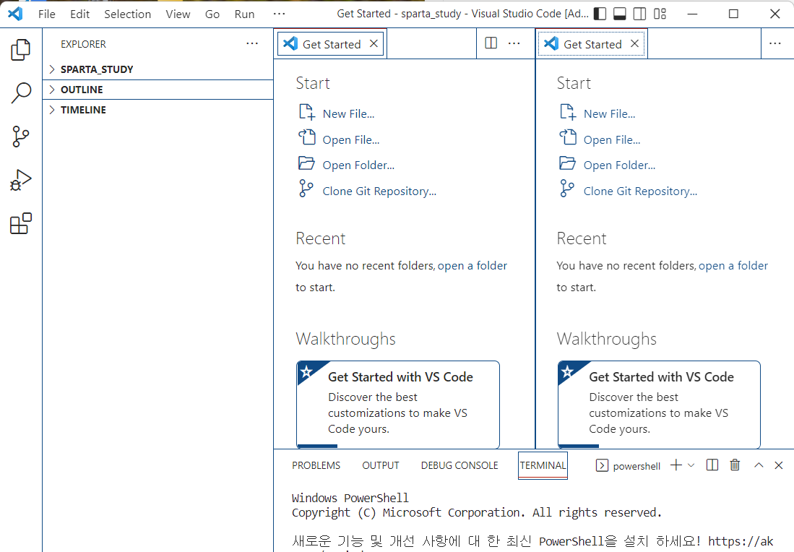This screenshot has height=552, width=794.
Task: Split the terminal
Action: coord(712,465)
